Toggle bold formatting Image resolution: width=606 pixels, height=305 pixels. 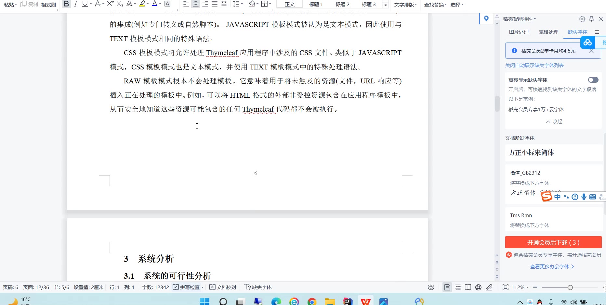pos(66,4)
